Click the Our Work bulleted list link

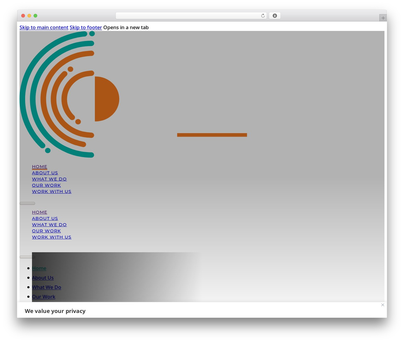(44, 297)
